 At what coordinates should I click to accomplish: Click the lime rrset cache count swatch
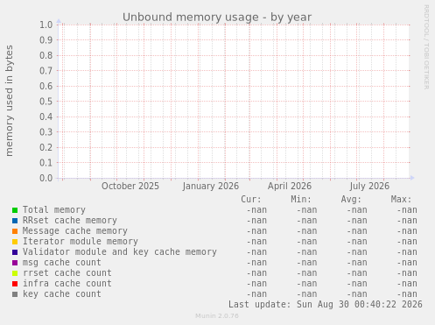pyautogui.click(x=15, y=273)
